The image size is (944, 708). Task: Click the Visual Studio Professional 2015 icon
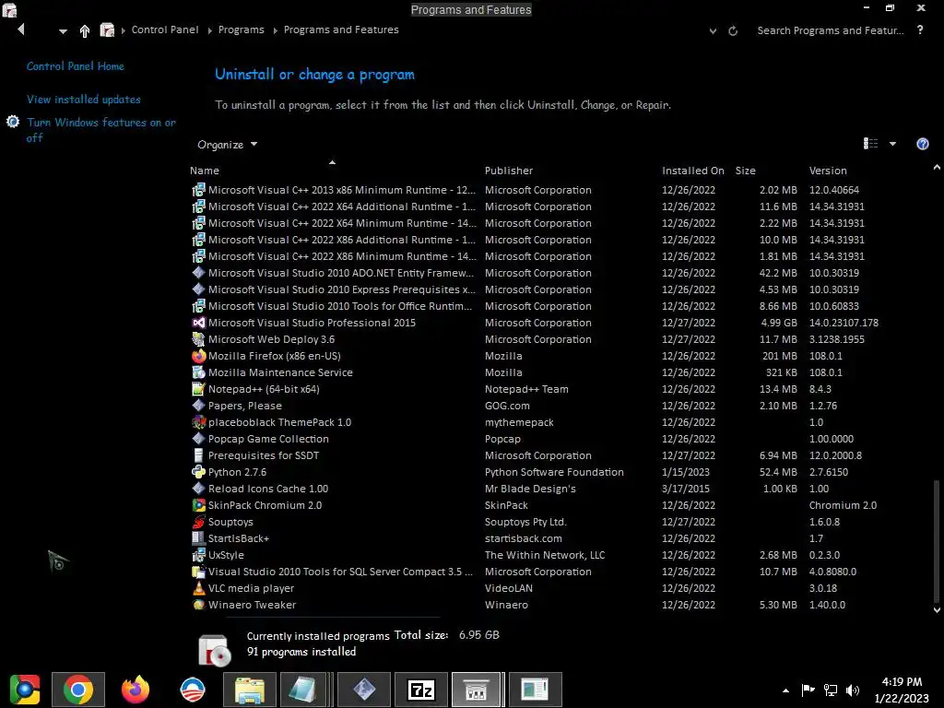199,323
